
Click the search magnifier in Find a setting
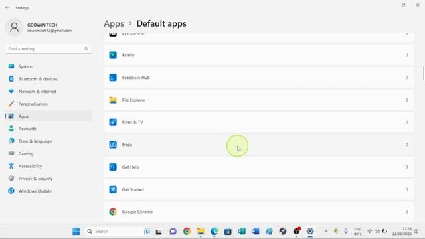[86, 48]
